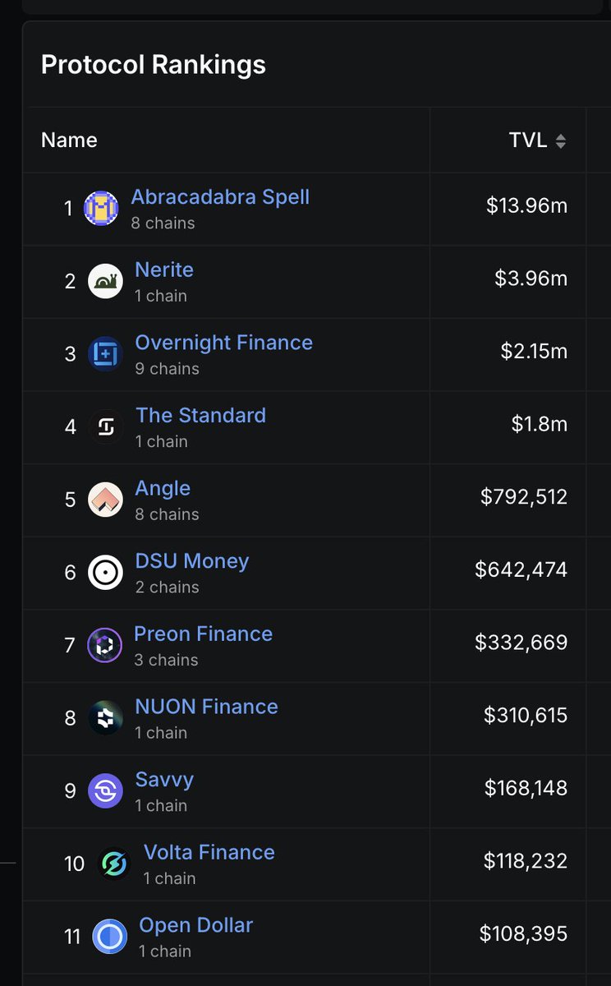Open the Overnight Finance link

point(224,343)
